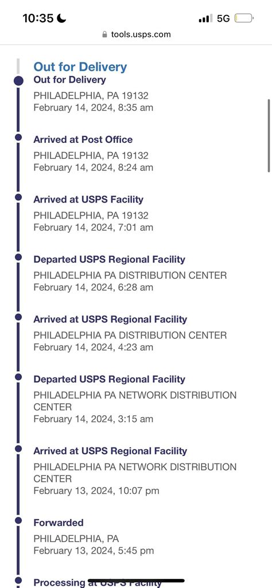The image size is (272, 588).
Task: Click the Forwarded event title
Action: 59,523
